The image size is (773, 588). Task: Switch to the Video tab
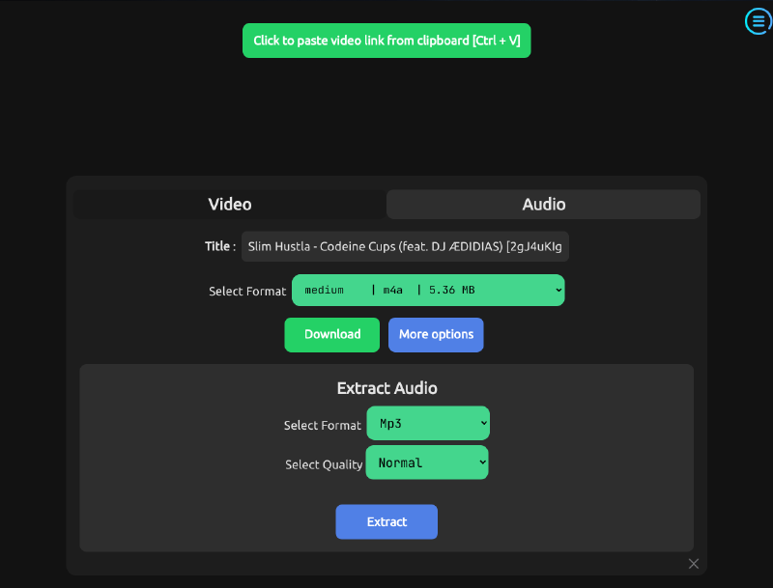[x=229, y=204]
